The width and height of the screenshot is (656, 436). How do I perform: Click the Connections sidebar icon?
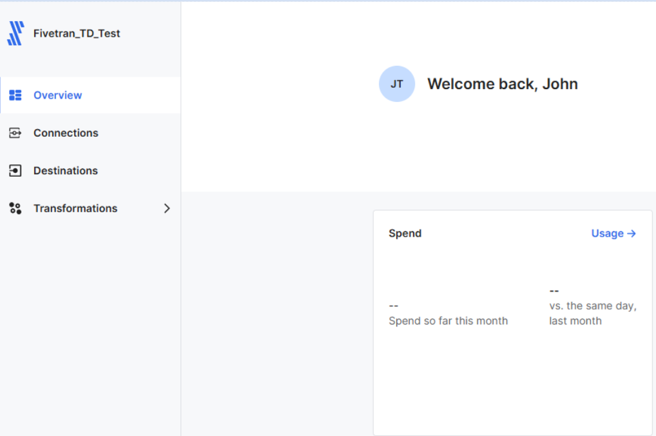(x=15, y=133)
